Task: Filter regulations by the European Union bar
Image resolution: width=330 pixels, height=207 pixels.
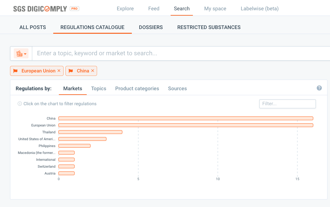Action: (186, 125)
